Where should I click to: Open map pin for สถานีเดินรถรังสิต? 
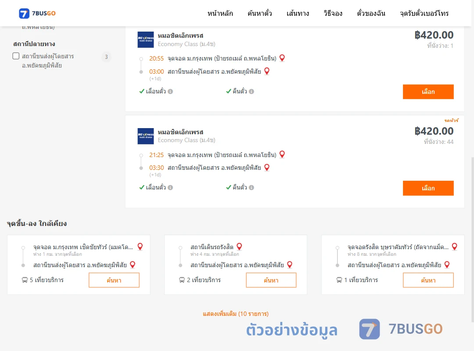click(239, 247)
